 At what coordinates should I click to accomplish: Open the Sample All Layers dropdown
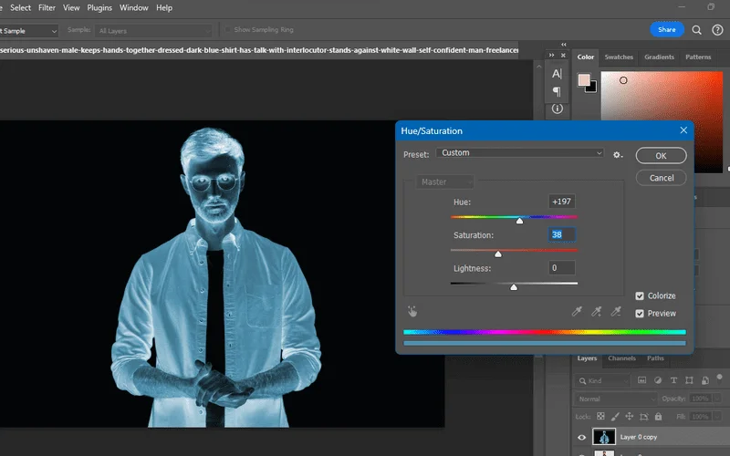[153, 31]
